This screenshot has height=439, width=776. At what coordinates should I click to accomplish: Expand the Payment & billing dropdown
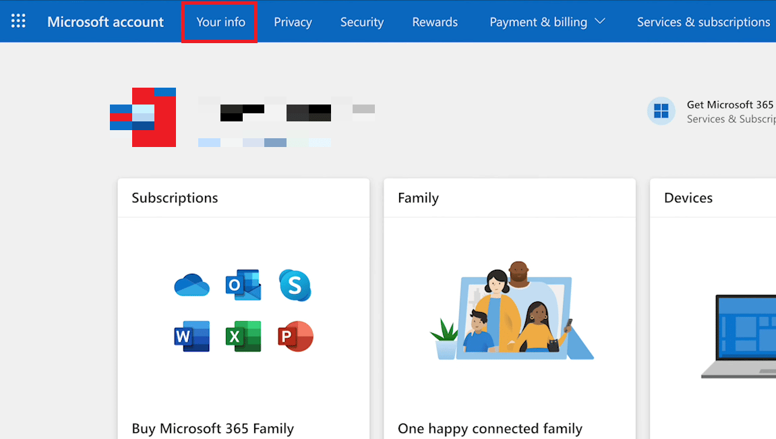coord(547,22)
